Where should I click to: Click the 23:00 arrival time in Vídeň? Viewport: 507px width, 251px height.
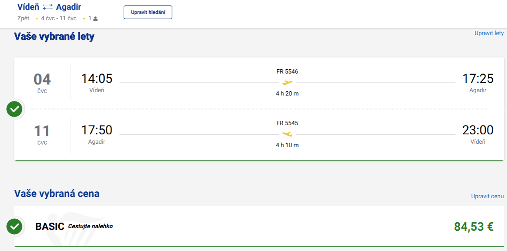point(478,130)
